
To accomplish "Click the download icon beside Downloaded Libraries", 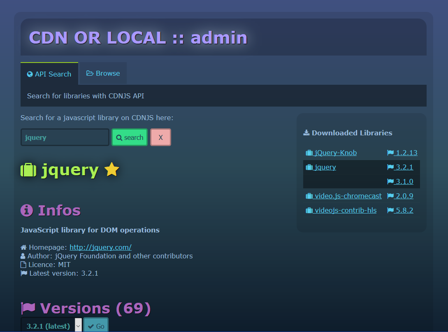I will [x=306, y=132].
